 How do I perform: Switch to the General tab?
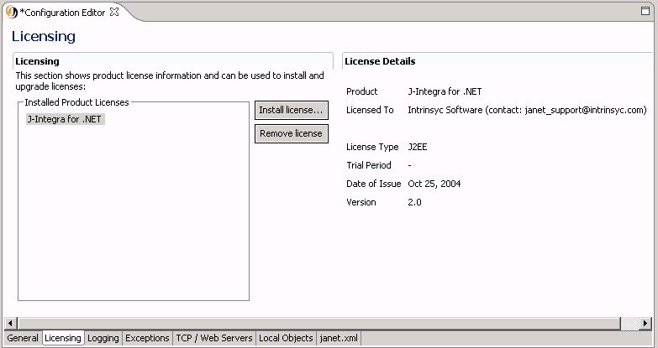coord(23,338)
